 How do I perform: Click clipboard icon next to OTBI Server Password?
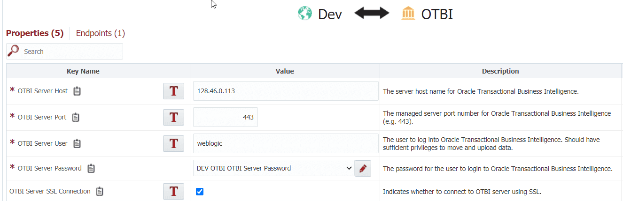(x=91, y=168)
